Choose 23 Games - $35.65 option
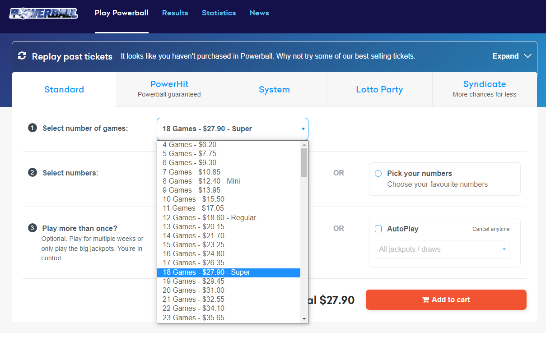546x341 pixels. [x=229, y=318]
